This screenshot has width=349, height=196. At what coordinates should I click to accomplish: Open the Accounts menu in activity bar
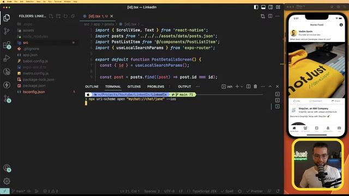[x=7, y=168]
